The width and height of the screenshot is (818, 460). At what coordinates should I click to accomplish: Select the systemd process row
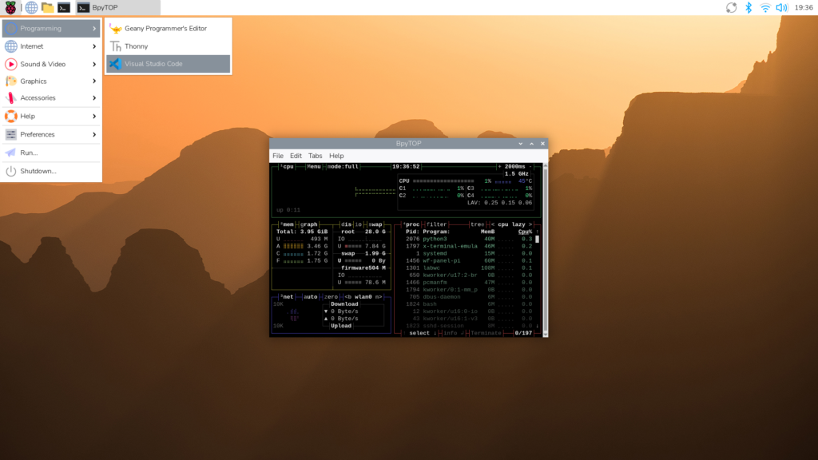pyautogui.click(x=468, y=253)
